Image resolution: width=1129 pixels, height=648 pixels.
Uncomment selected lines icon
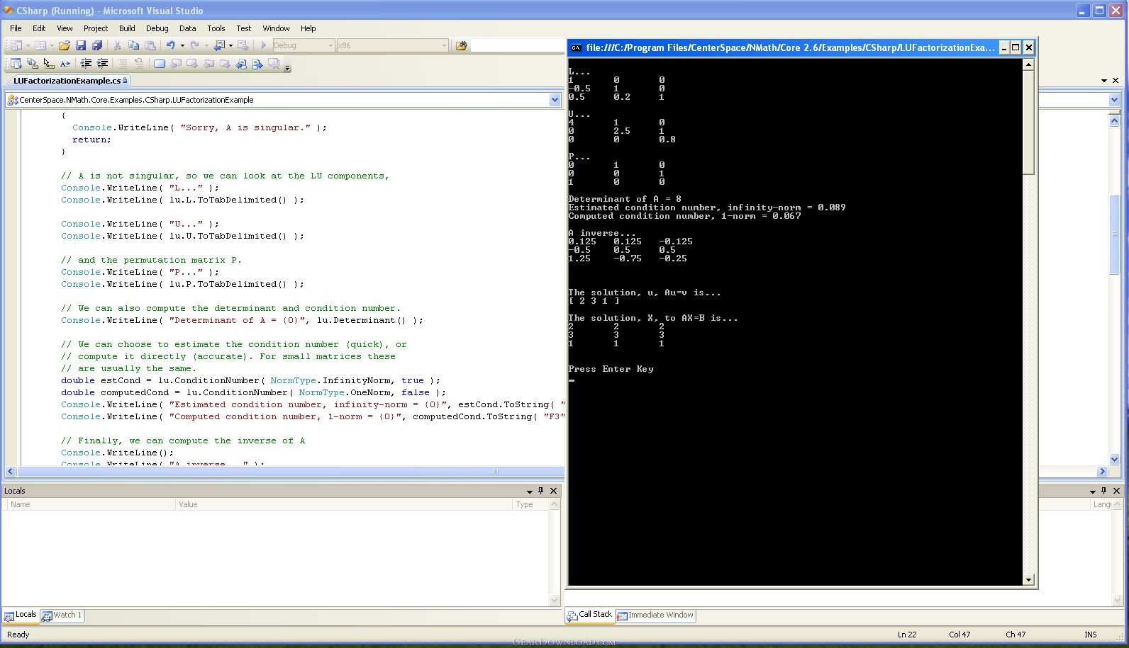(139, 64)
